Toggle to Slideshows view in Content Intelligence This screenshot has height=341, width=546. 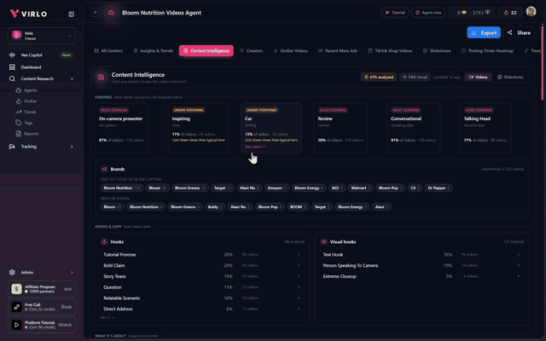tap(510, 78)
